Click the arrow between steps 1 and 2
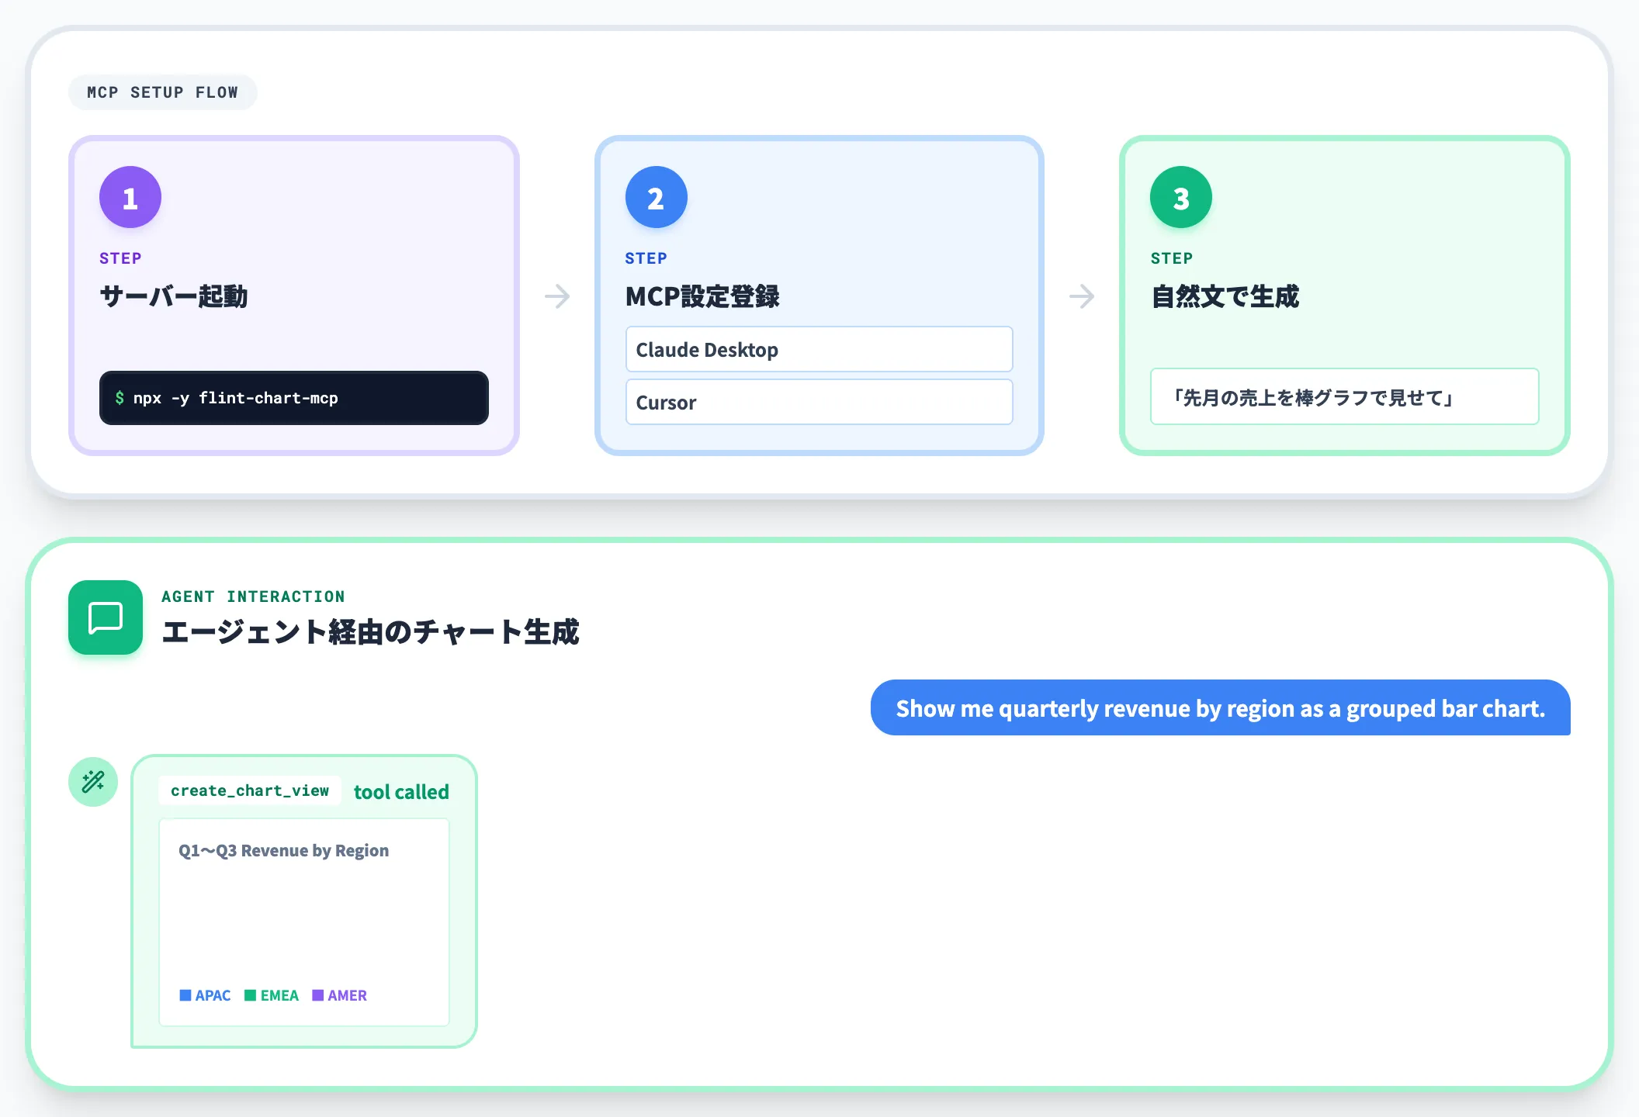Image resolution: width=1639 pixels, height=1117 pixels. (x=557, y=296)
